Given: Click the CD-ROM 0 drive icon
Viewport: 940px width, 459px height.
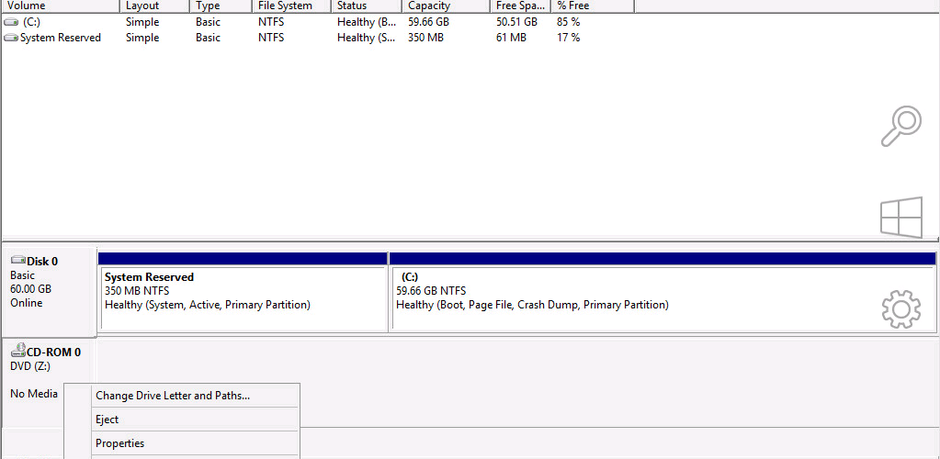Looking at the screenshot, I should pyautogui.click(x=18, y=351).
